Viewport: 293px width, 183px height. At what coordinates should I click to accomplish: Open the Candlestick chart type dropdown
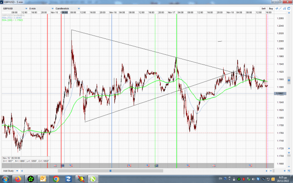point(68,8)
